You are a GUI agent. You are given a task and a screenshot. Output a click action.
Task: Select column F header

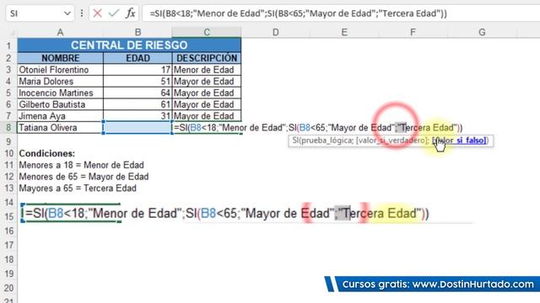[x=413, y=32]
